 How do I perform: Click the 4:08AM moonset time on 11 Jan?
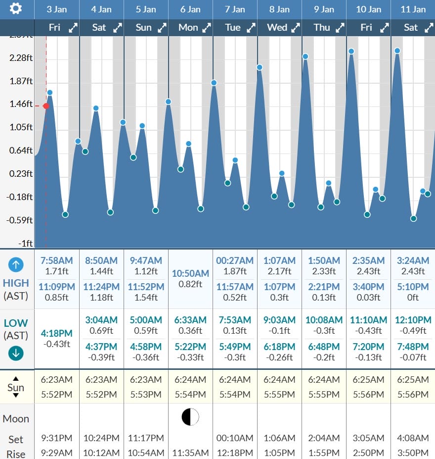(x=413, y=438)
